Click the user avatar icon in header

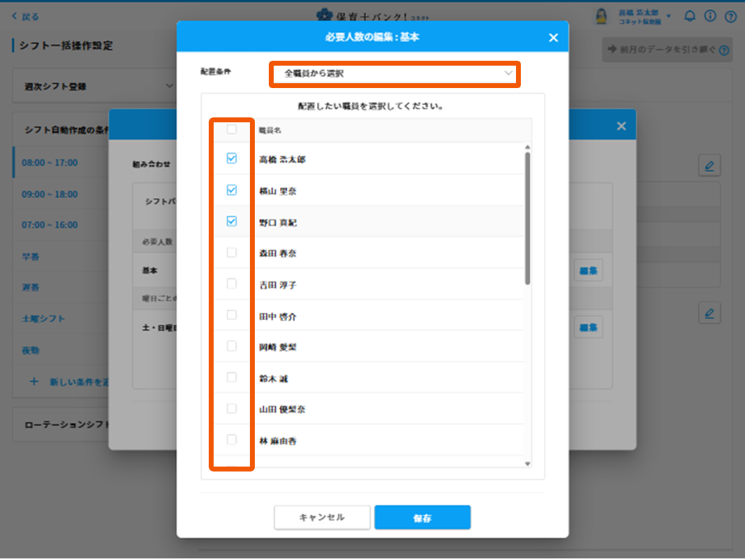pyautogui.click(x=600, y=16)
